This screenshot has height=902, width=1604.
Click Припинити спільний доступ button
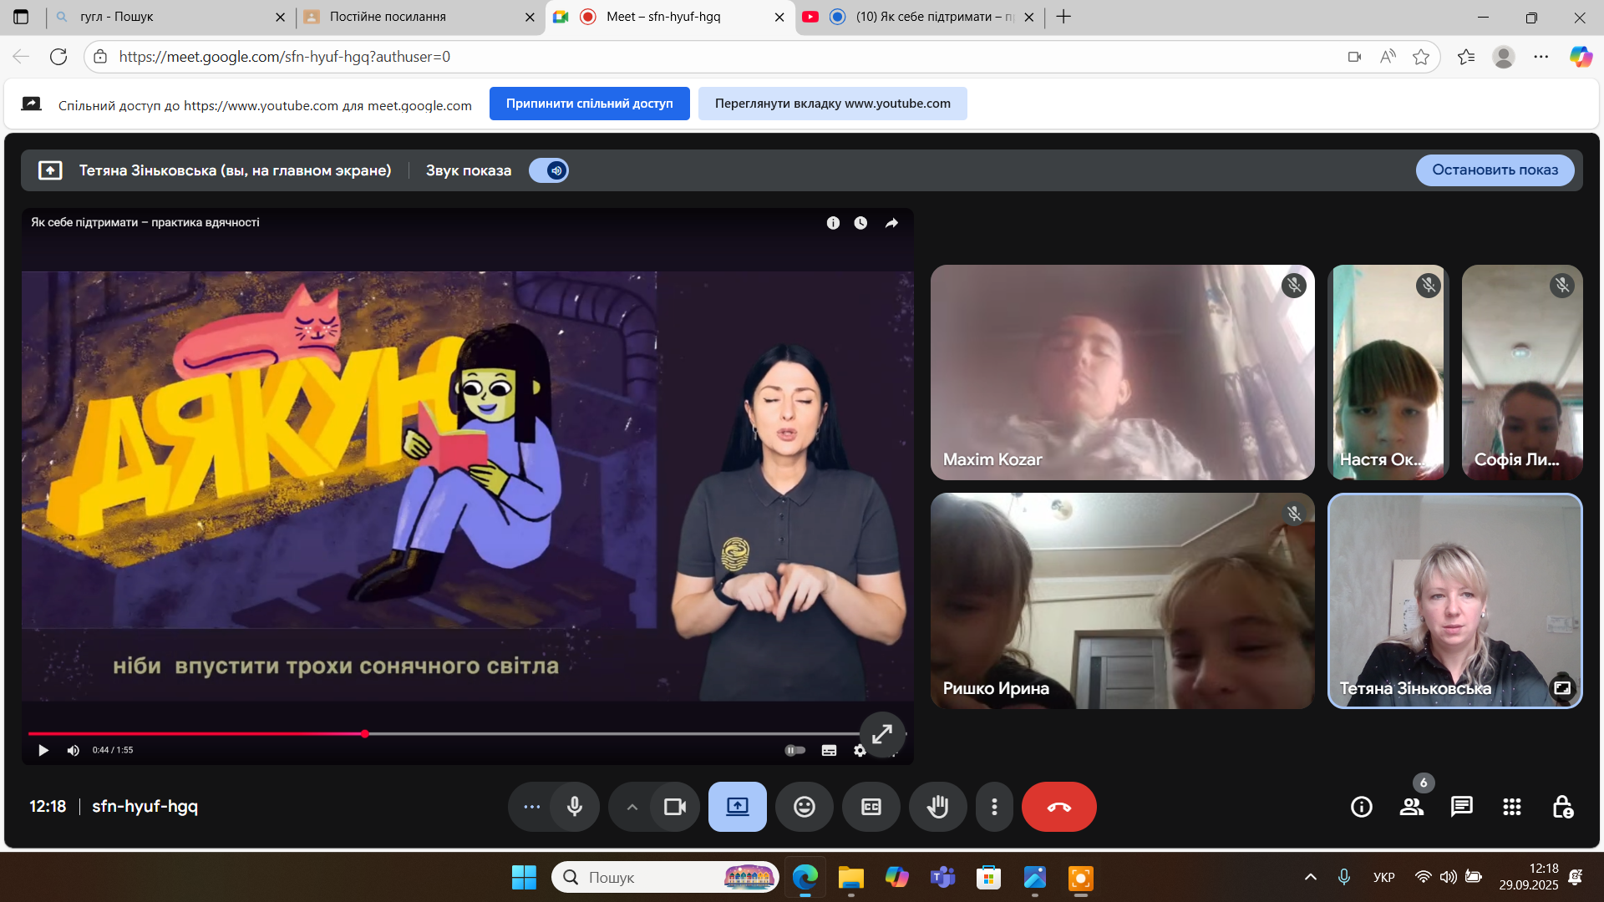point(589,104)
